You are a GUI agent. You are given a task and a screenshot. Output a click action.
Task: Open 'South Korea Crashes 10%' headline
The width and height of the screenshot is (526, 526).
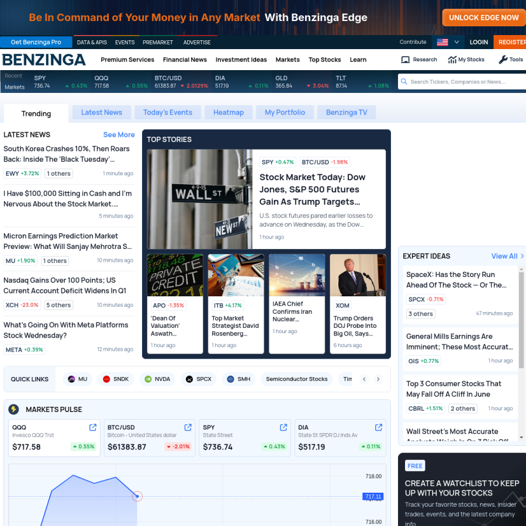(67, 154)
